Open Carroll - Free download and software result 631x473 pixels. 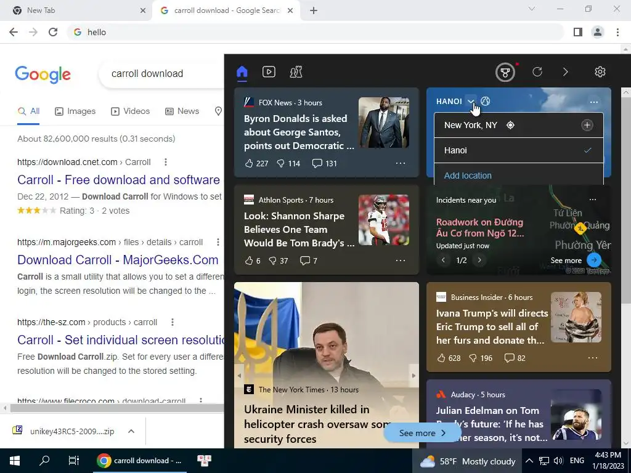[x=118, y=180]
